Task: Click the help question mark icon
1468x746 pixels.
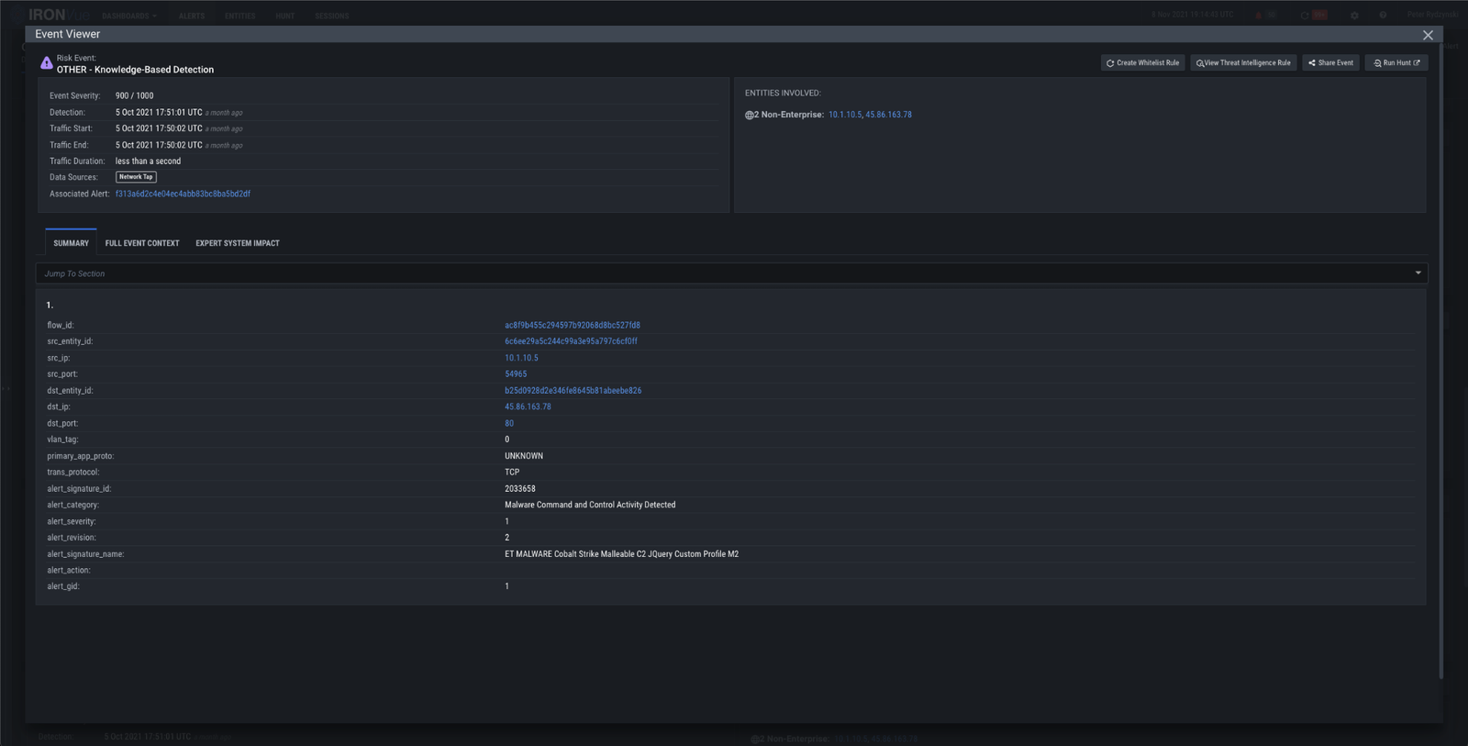Action: pos(1383,15)
